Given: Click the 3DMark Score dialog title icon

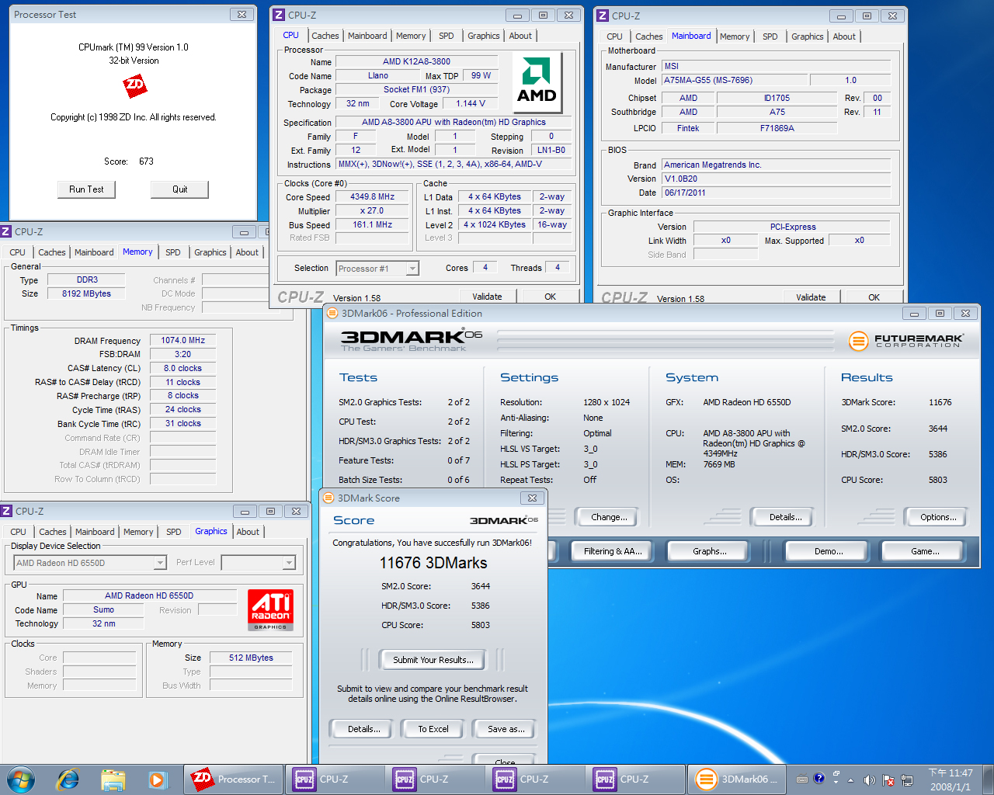Looking at the screenshot, I should pos(328,498).
